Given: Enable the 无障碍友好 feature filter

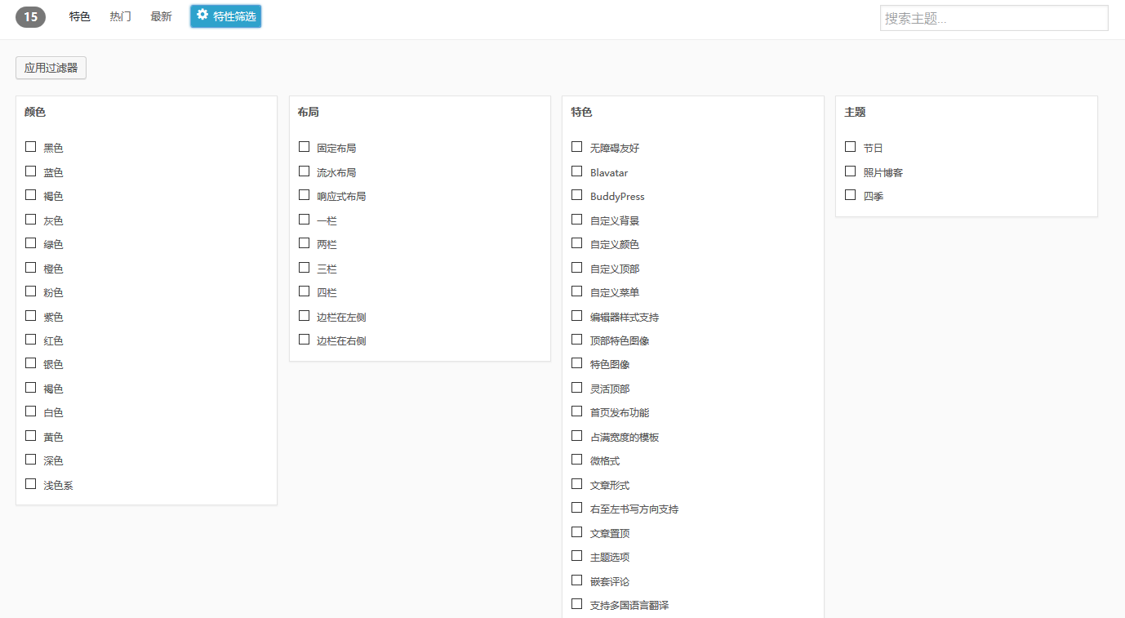Looking at the screenshot, I should point(577,147).
